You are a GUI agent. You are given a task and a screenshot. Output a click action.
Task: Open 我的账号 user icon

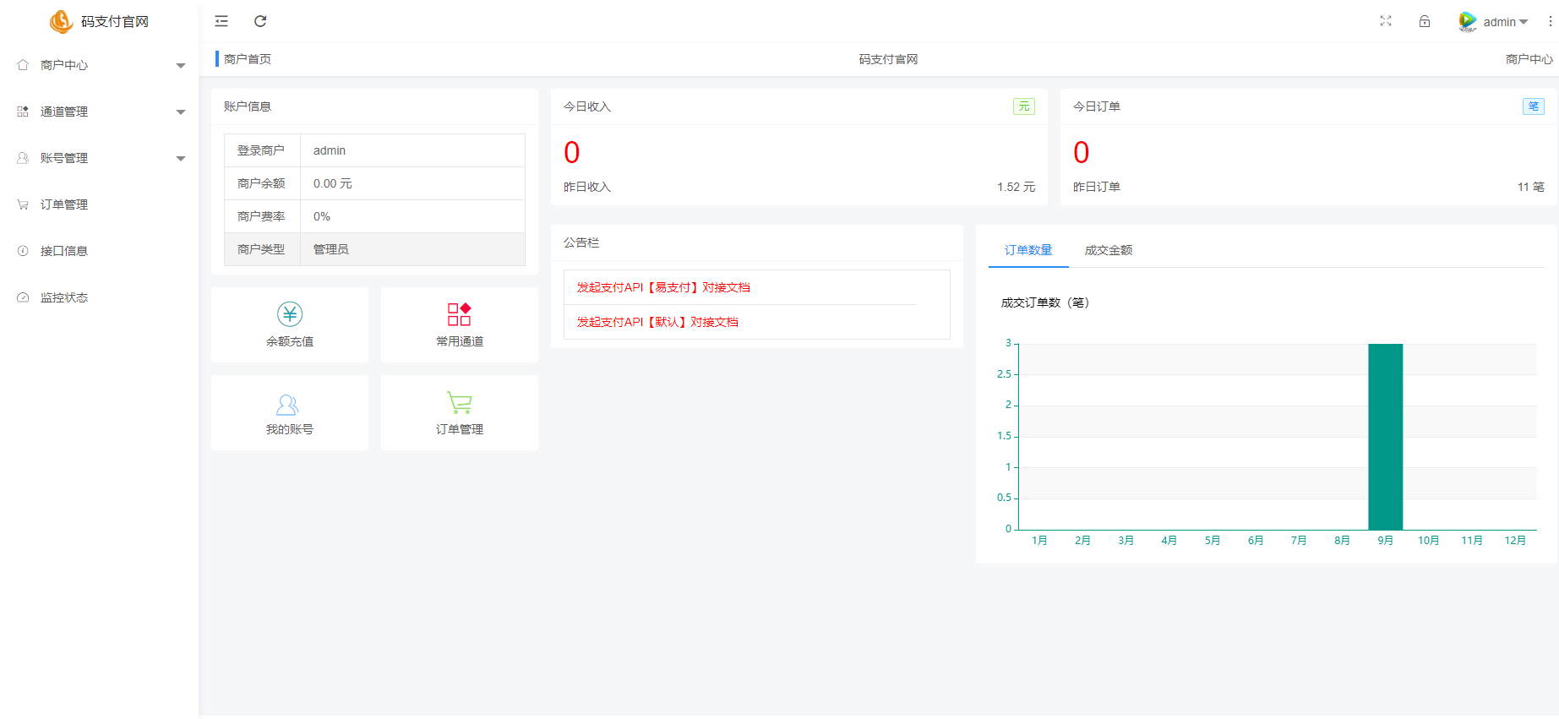288,405
